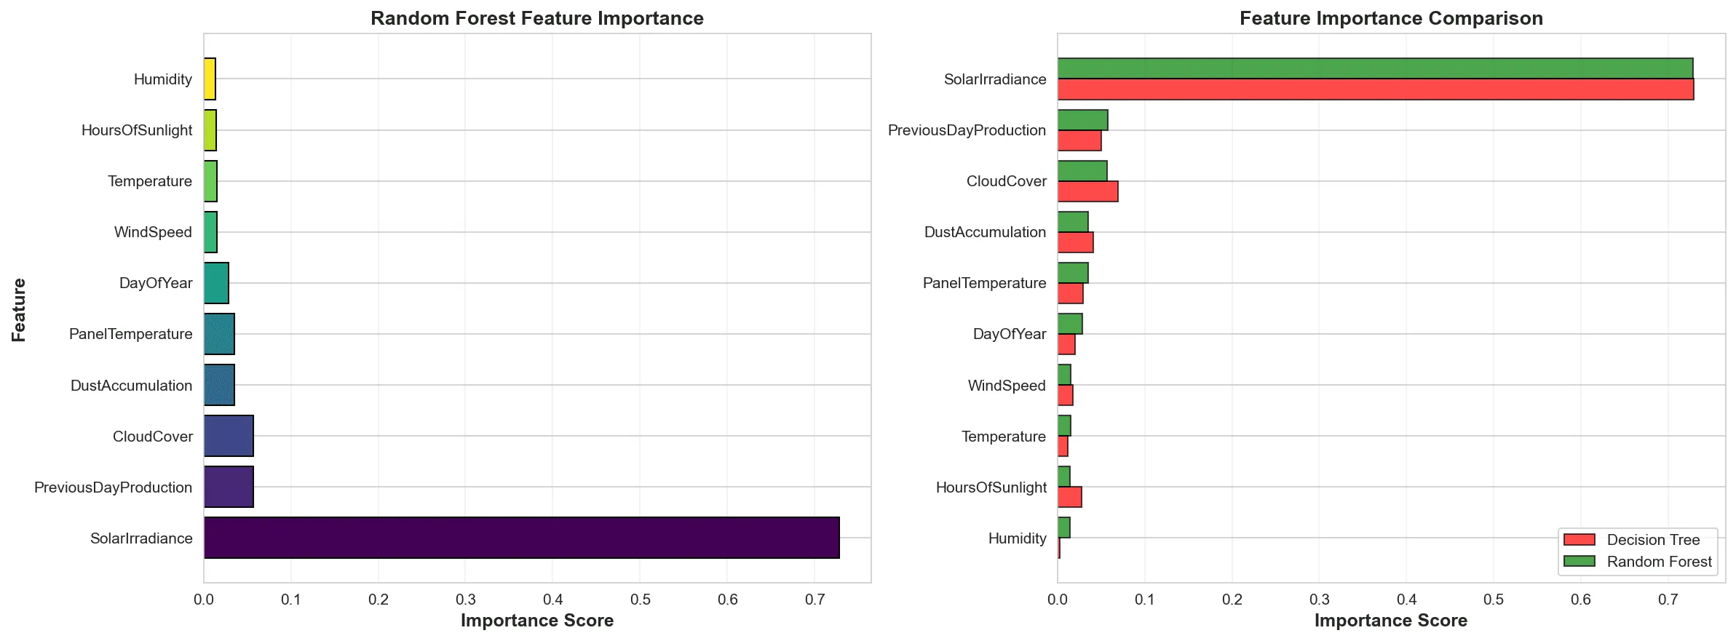Click the blue CloudCover bar in left chart
This screenshot has width=1736, height=641.
(229, 436)
